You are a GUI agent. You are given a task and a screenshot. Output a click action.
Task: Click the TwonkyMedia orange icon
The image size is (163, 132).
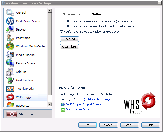pyautogui.click(x=10, y=89)
